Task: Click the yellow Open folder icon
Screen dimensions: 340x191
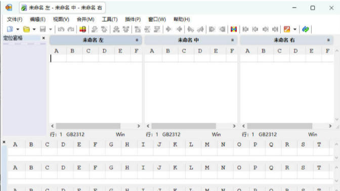Action: pyautogui.click(x=26, y=29)
